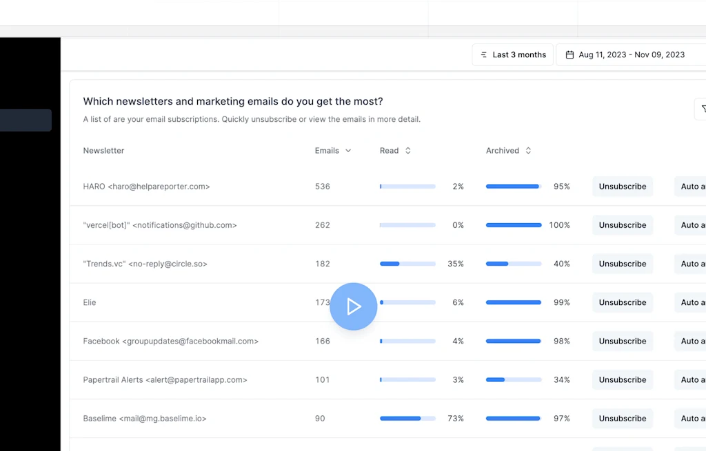Image resolution: width=706 pixels, height=451 pixels.
Task: Click the 6% read value for Elie
Action: (x=458, y=302)
